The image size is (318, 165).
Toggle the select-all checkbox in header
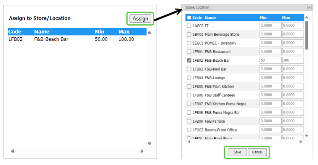tap(189, 18)
